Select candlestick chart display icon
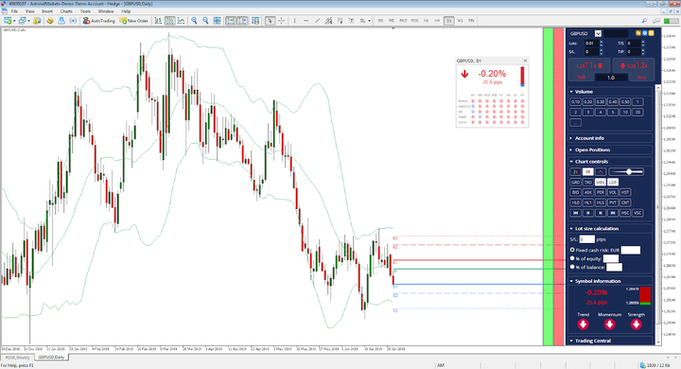 [x=170, y=21]
